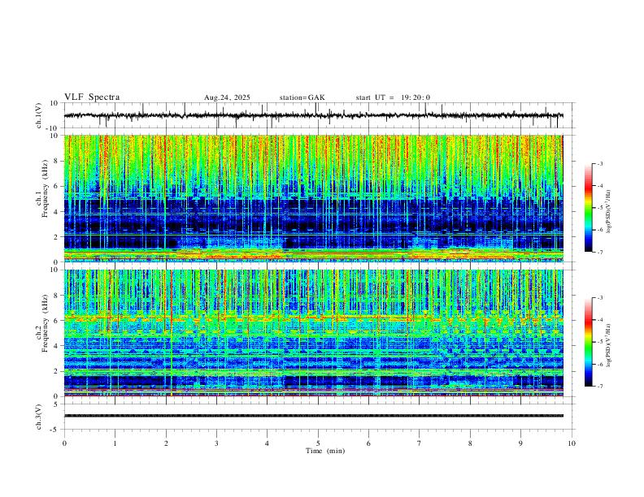Click the ch.1 spectrogram panel

(x=313, y=198)
